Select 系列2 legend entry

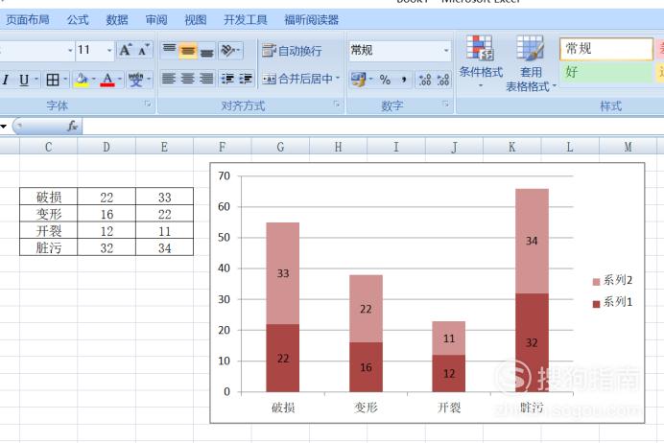(x=612, y=280)
